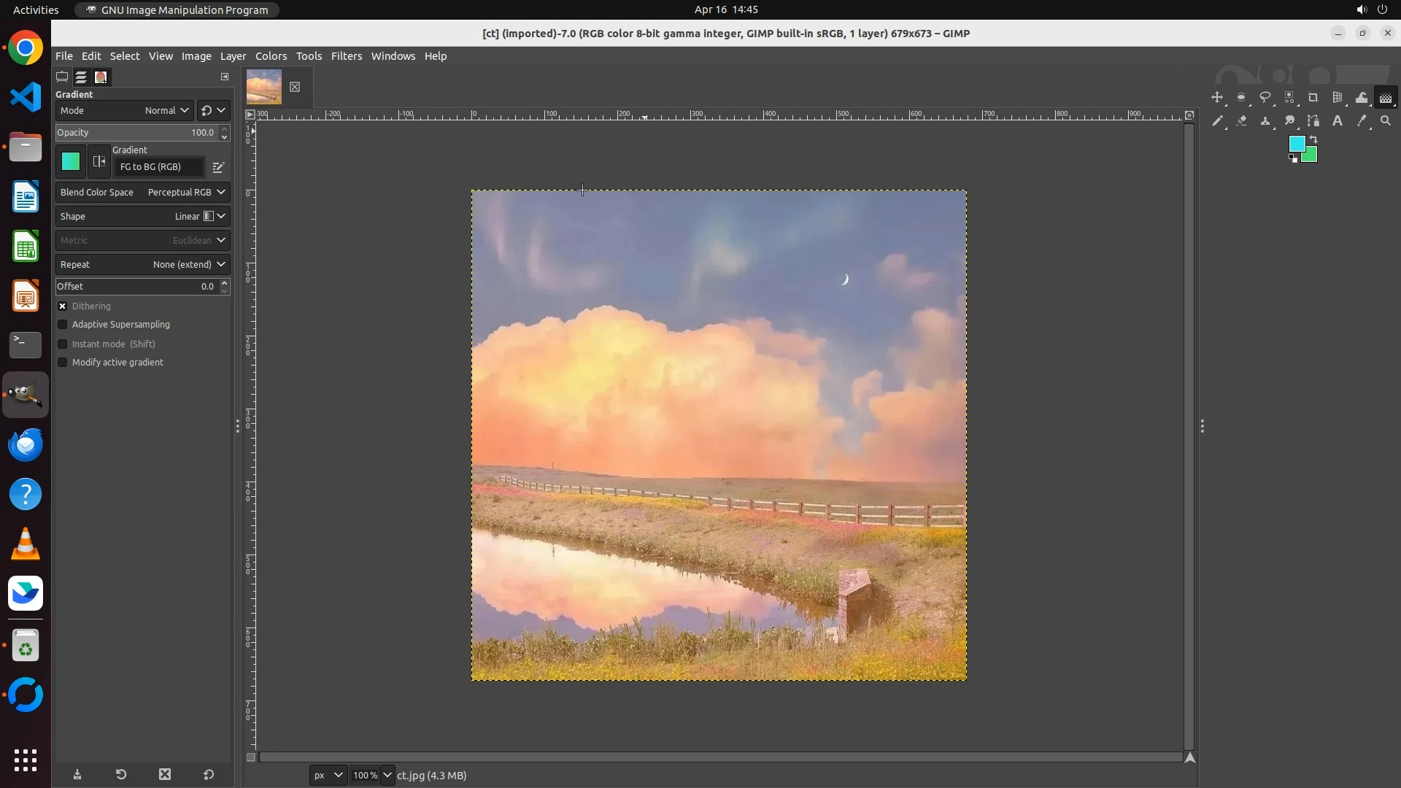Select the Zoom magnifier tool

click(1386, 121)
